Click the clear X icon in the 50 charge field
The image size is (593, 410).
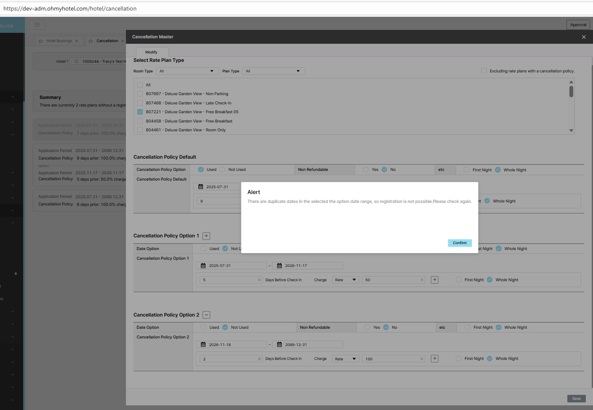pyautogui.click(x=422, y=280)
